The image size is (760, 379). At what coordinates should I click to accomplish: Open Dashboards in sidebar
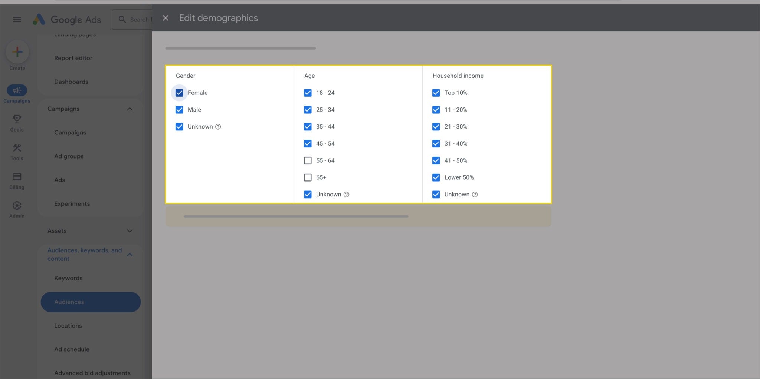71,82
